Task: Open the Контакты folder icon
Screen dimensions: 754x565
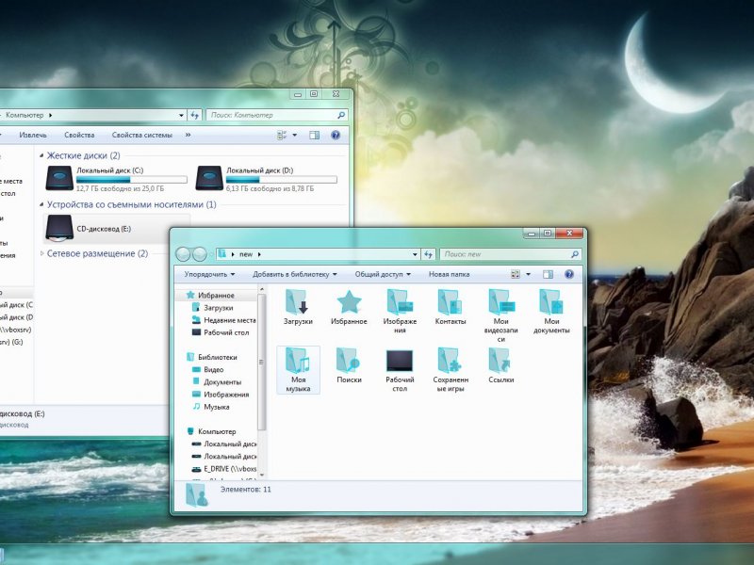Action: [451, 302]
